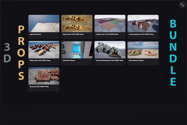
Task: Open the Light Functions thumbnail
Action: click(44, 23)
